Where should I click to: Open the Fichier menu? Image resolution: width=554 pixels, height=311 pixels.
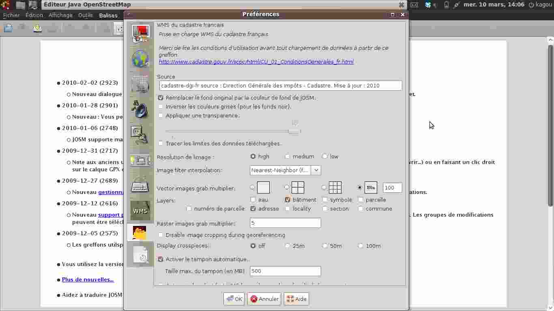(11, 15)
